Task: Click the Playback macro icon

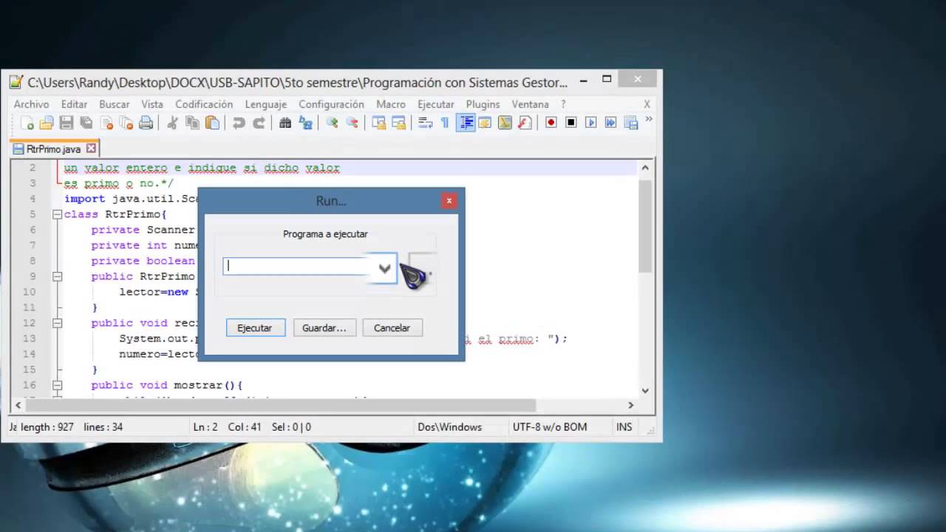Action: tap(591, 123)
